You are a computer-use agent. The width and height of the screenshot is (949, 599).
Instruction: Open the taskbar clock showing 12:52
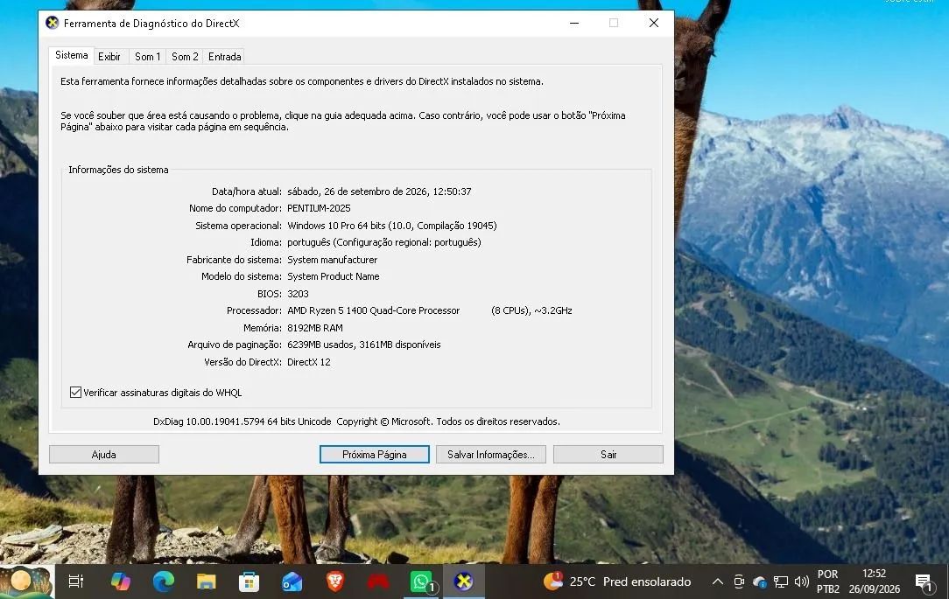[874, 582]
